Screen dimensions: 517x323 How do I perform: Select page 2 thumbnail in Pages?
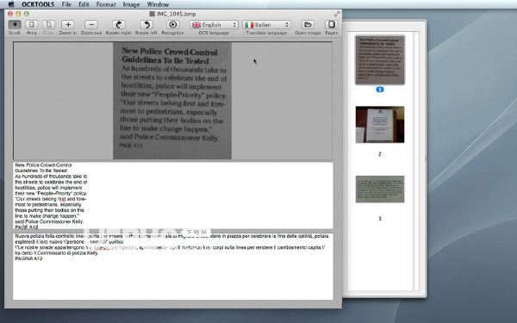click(380, 125)
